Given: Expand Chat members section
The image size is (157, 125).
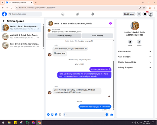Looking at the screenshot, I should 135,57.
